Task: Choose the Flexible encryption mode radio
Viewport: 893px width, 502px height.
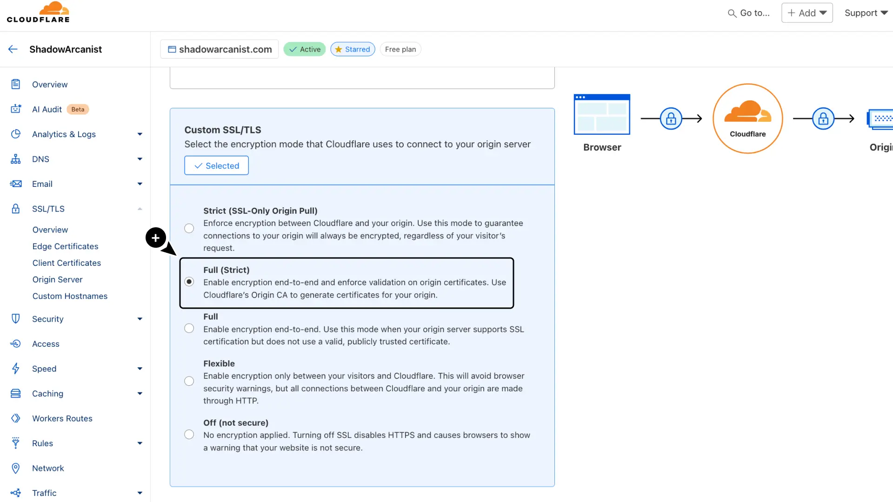Action: (189, 381)
